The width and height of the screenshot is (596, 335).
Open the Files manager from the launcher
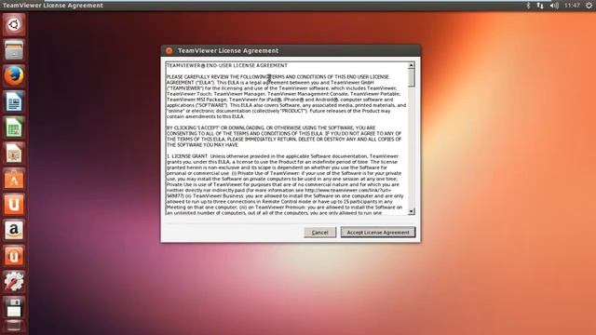[x=14, y=50]
